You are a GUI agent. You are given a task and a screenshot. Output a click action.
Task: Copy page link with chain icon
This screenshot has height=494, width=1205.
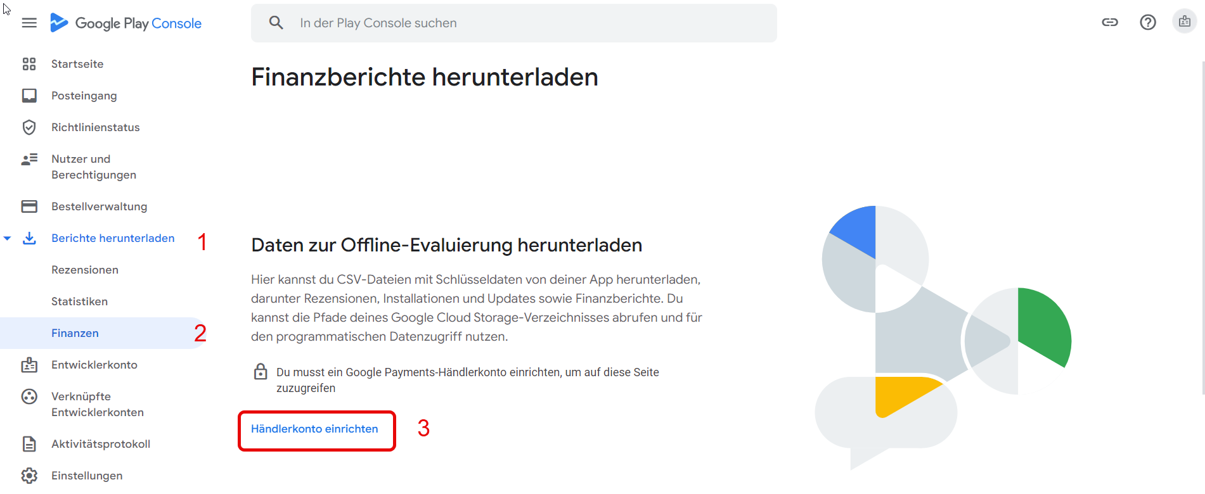tap(1110, 22)
